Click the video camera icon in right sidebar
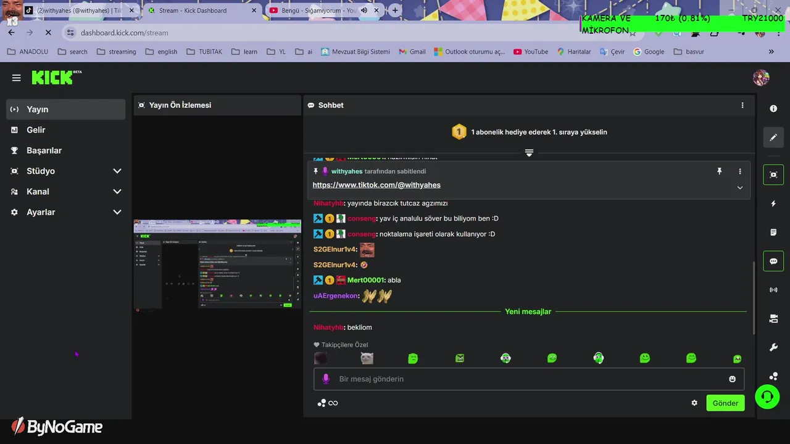 773,319
